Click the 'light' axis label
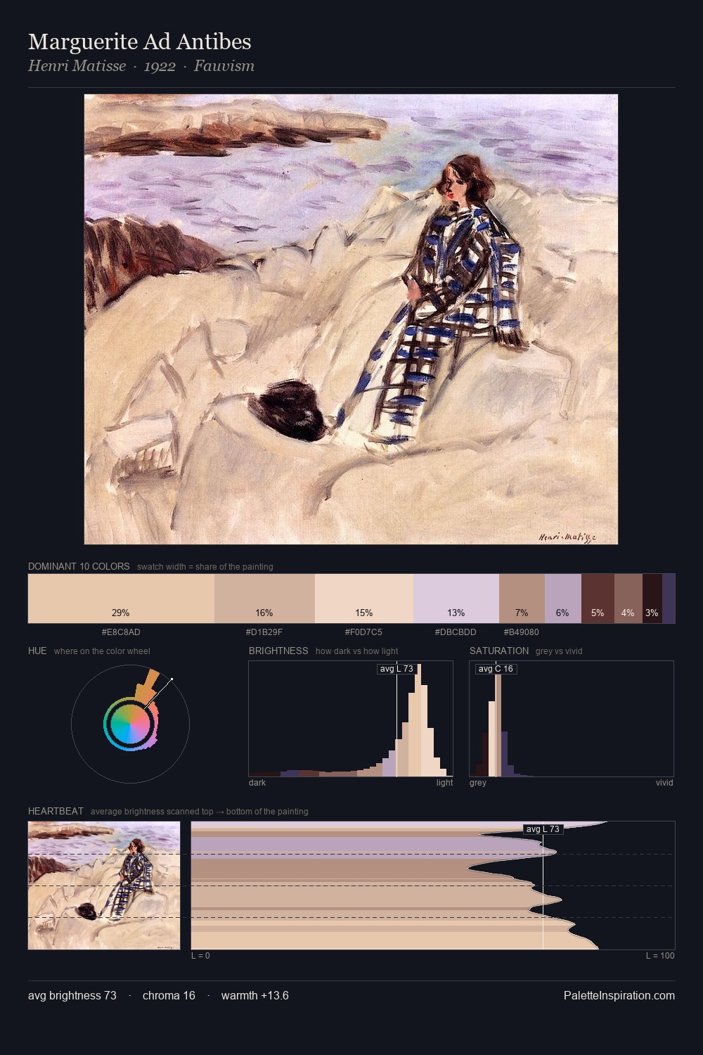 (x=444, y=783)
